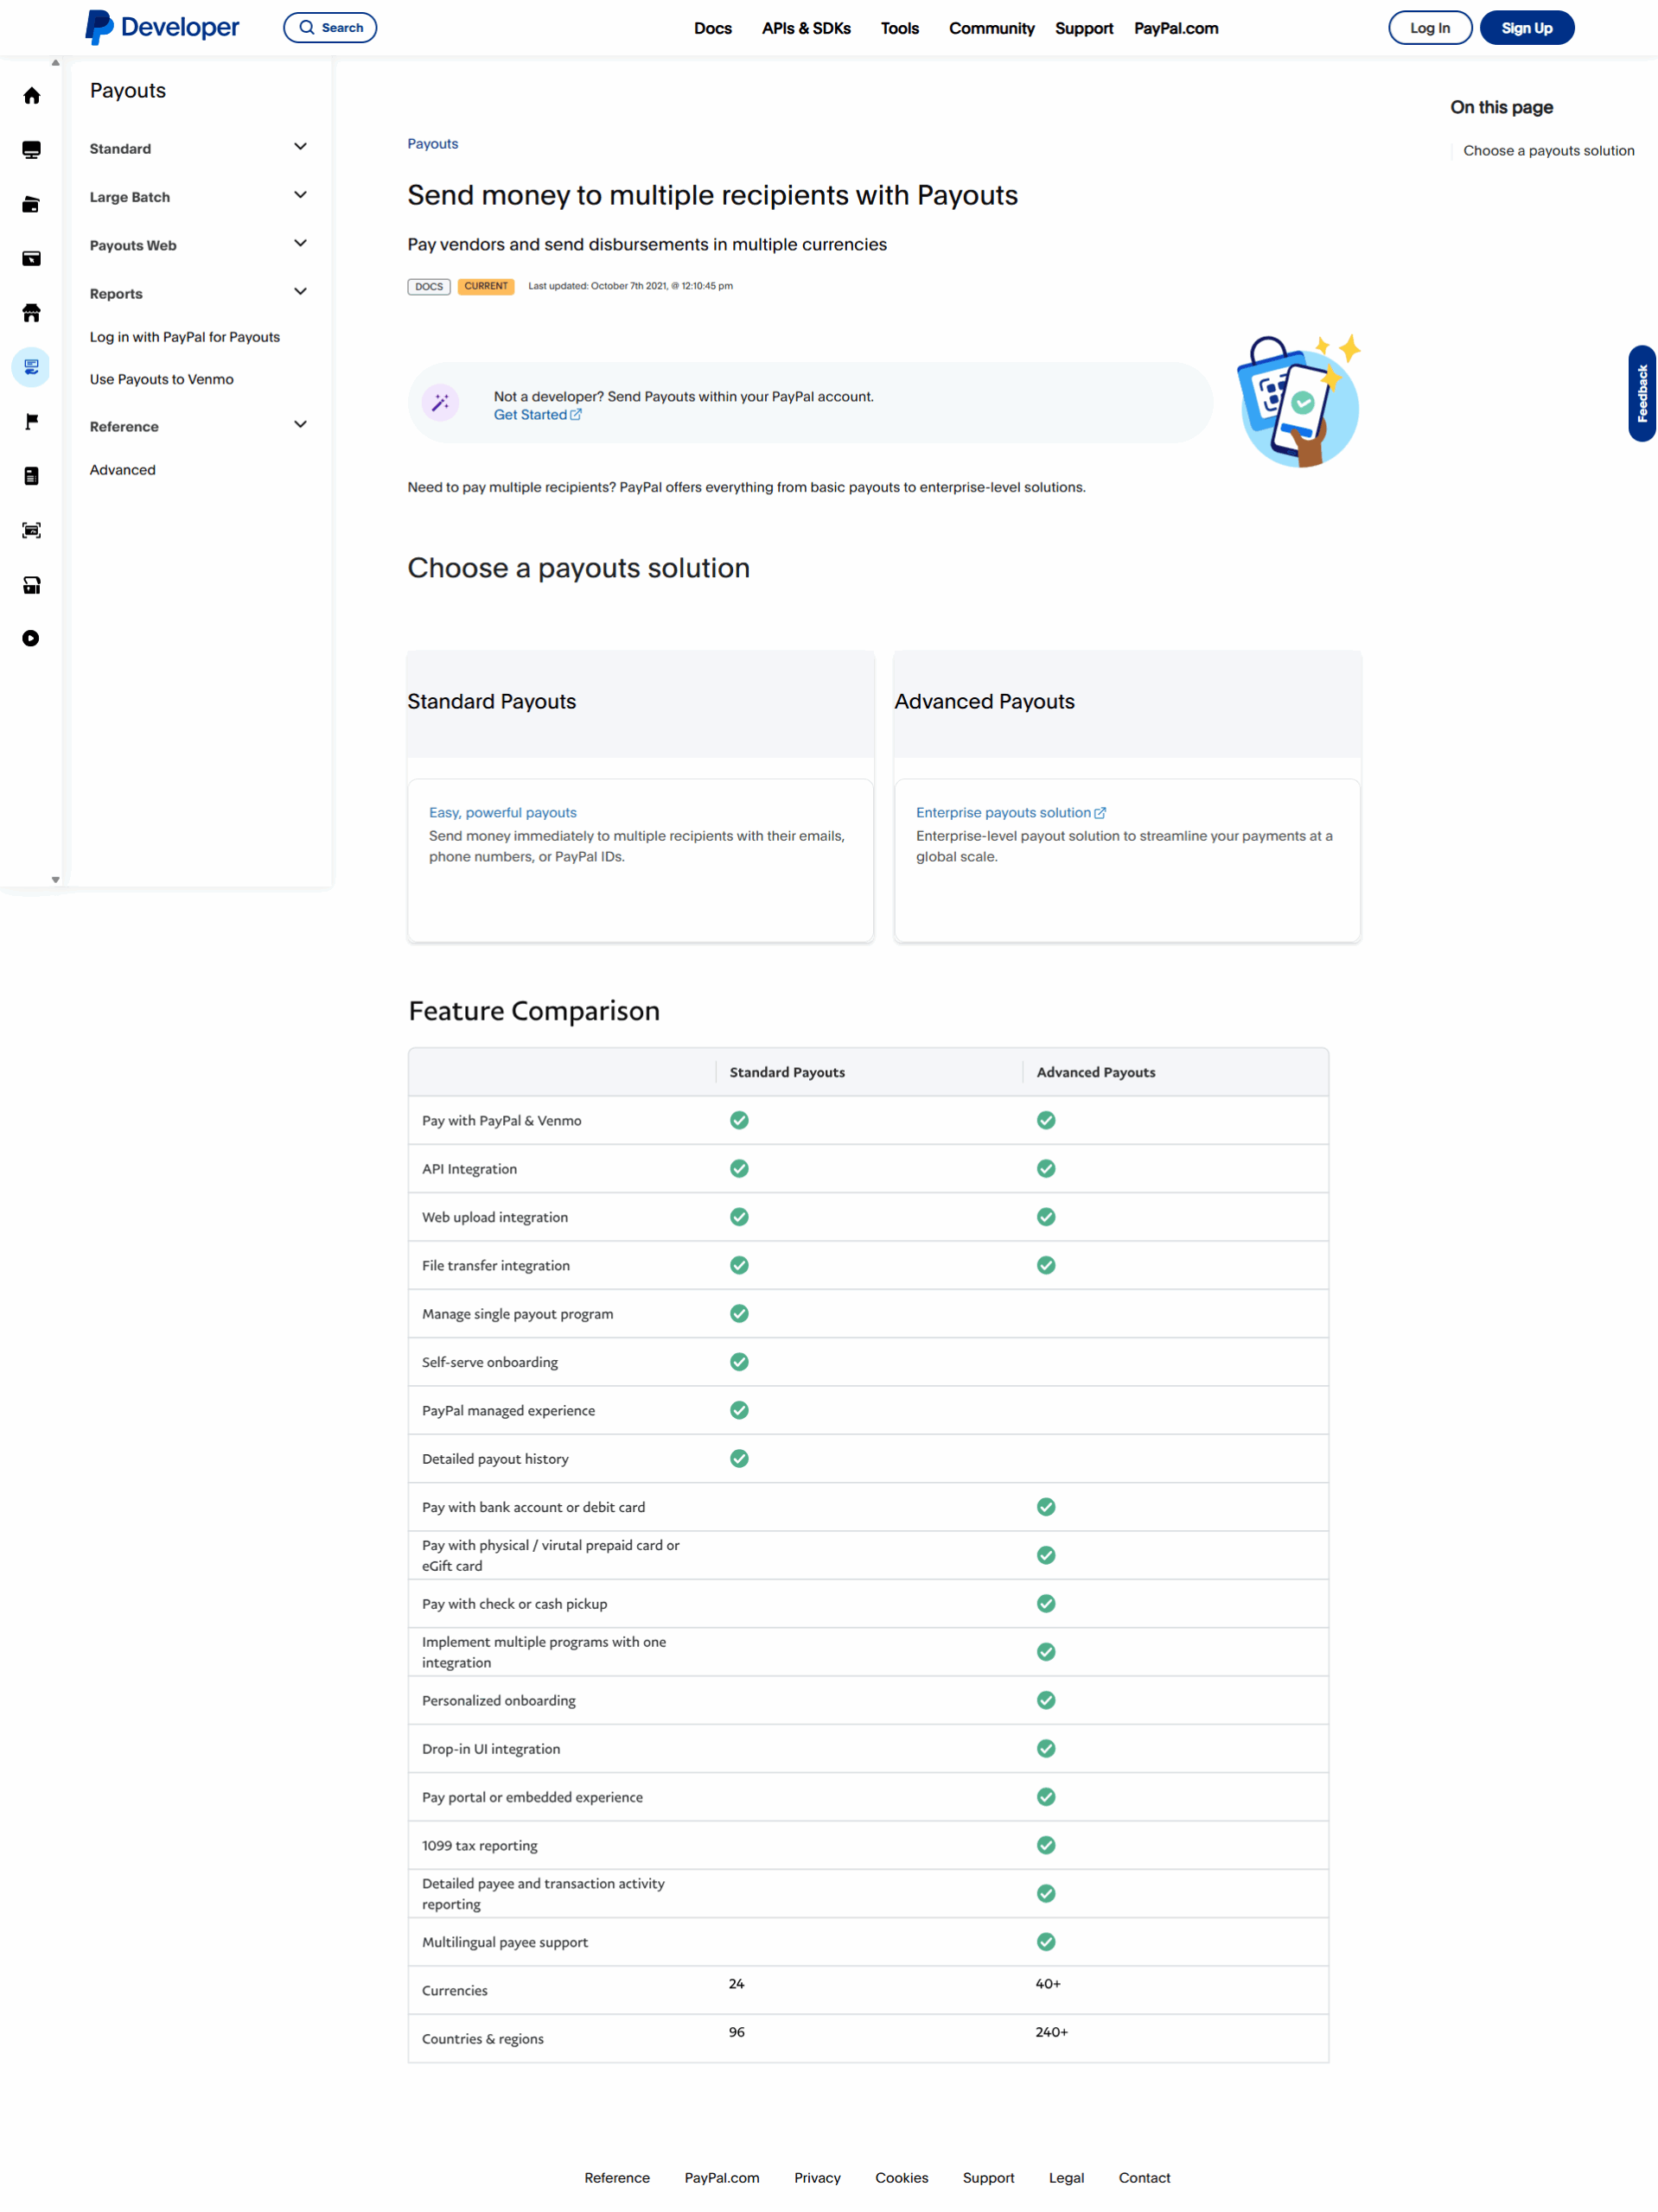Screen dimensions: 1658x2212
Task: Open the Tools menu in the header
Action: coord(900,28)
